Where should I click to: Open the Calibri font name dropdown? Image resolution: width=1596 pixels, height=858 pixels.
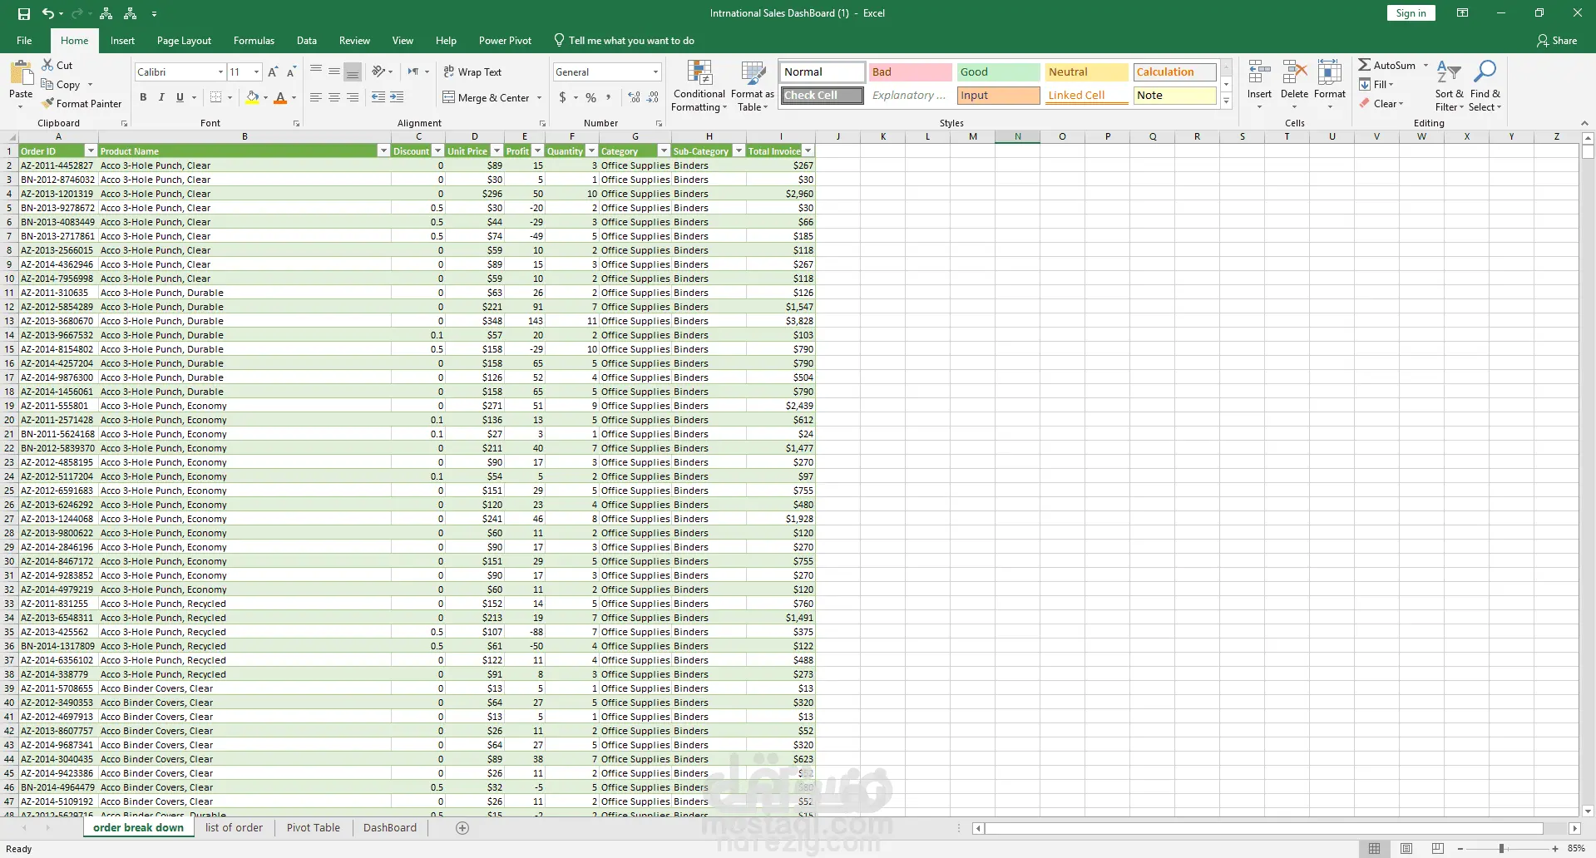pos(220,72)
